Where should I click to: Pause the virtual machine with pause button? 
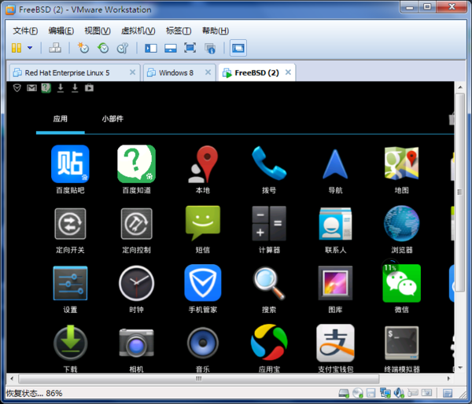[x=17, y=48]
